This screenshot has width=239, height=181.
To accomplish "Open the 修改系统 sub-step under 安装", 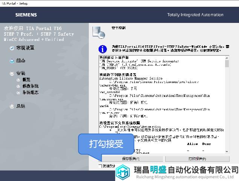I will click(30, 86).
